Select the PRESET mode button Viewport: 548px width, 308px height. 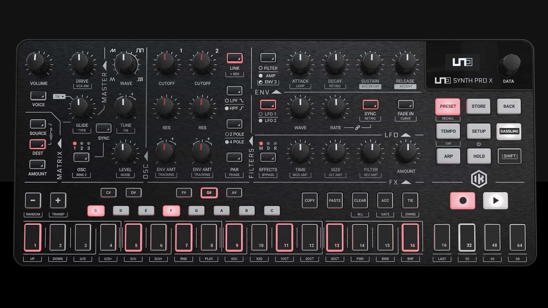coord(448,106)
